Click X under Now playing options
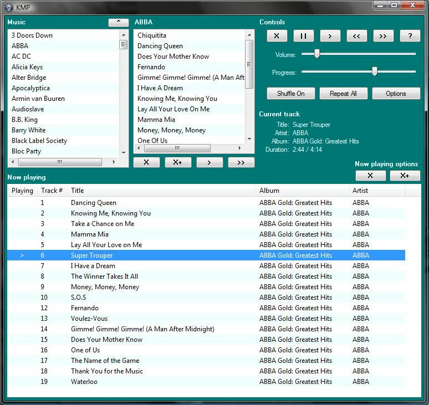429x405 pixels. click(370, 175)
